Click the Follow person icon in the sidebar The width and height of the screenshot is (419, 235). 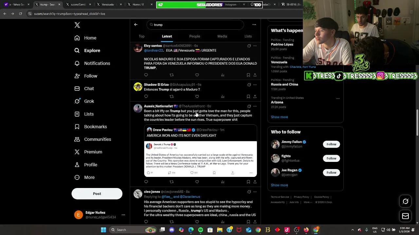pos(77,76)
